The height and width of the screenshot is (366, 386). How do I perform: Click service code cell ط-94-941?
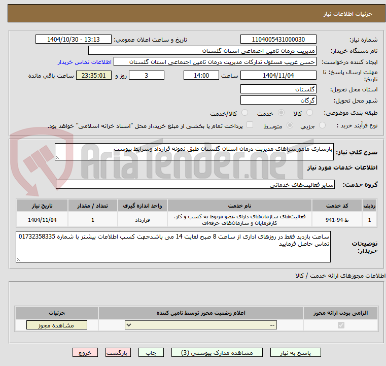[337, 220]
